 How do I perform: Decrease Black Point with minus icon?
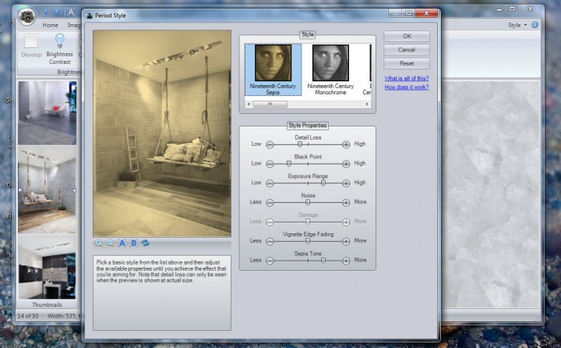tap(270, 164)
